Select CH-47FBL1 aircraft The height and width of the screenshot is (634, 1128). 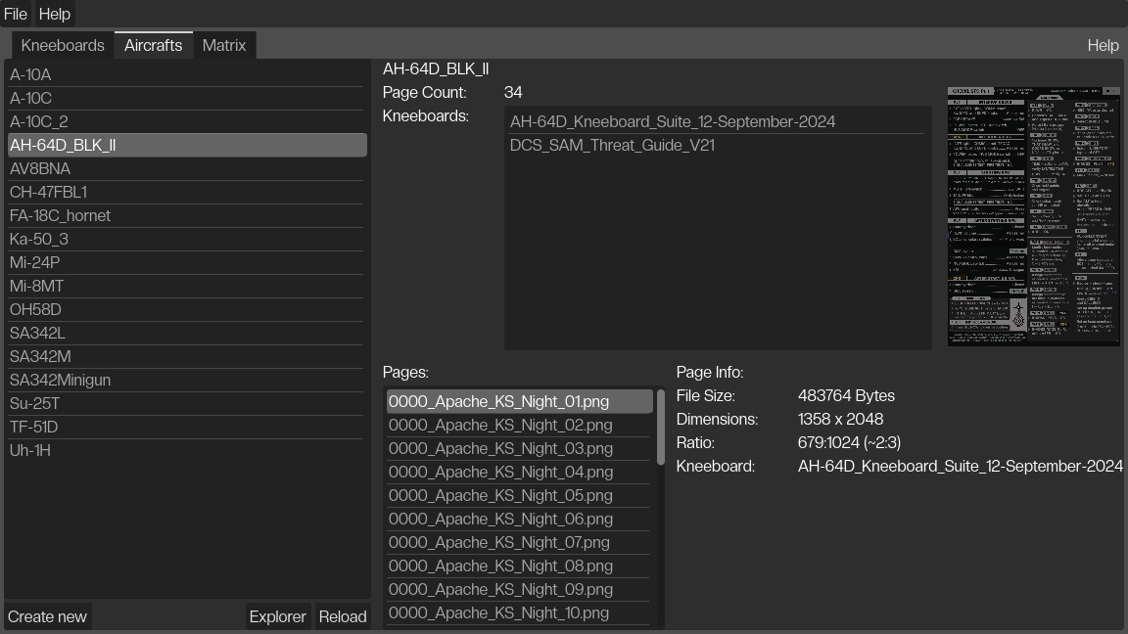(48, 192)
